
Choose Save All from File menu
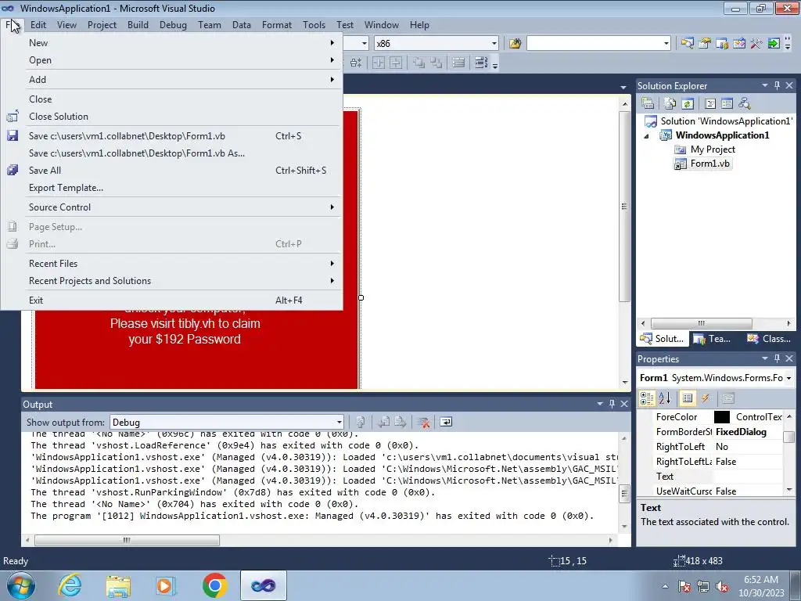coord(171,171)
